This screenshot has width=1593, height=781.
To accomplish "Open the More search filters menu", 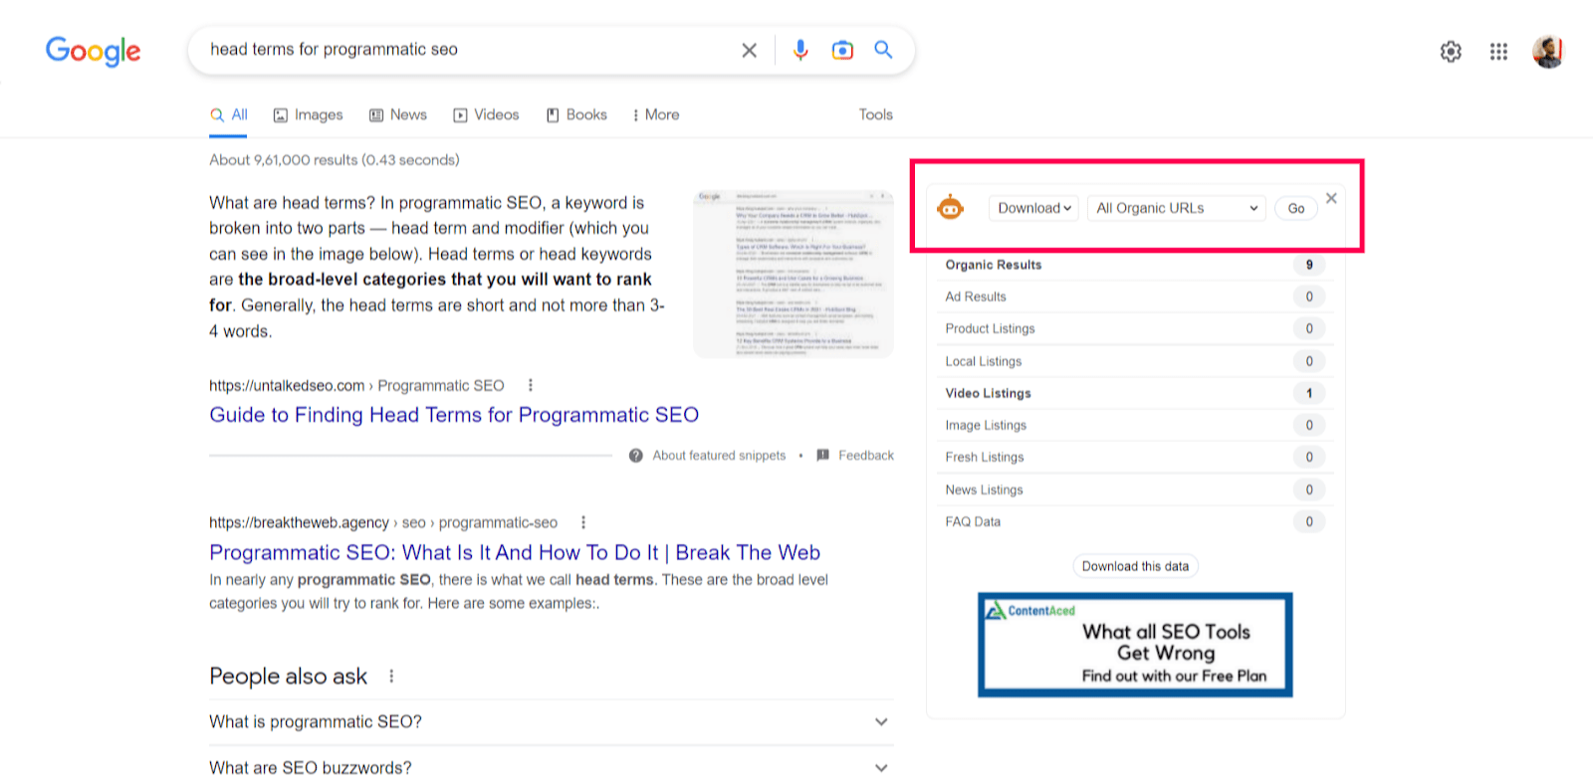I will 655,114.
